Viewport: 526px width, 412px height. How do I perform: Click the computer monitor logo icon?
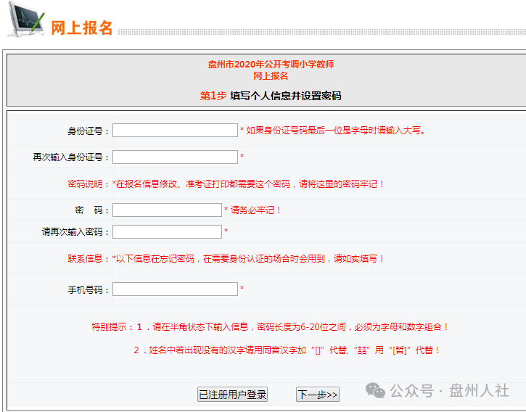click(25, 20)
